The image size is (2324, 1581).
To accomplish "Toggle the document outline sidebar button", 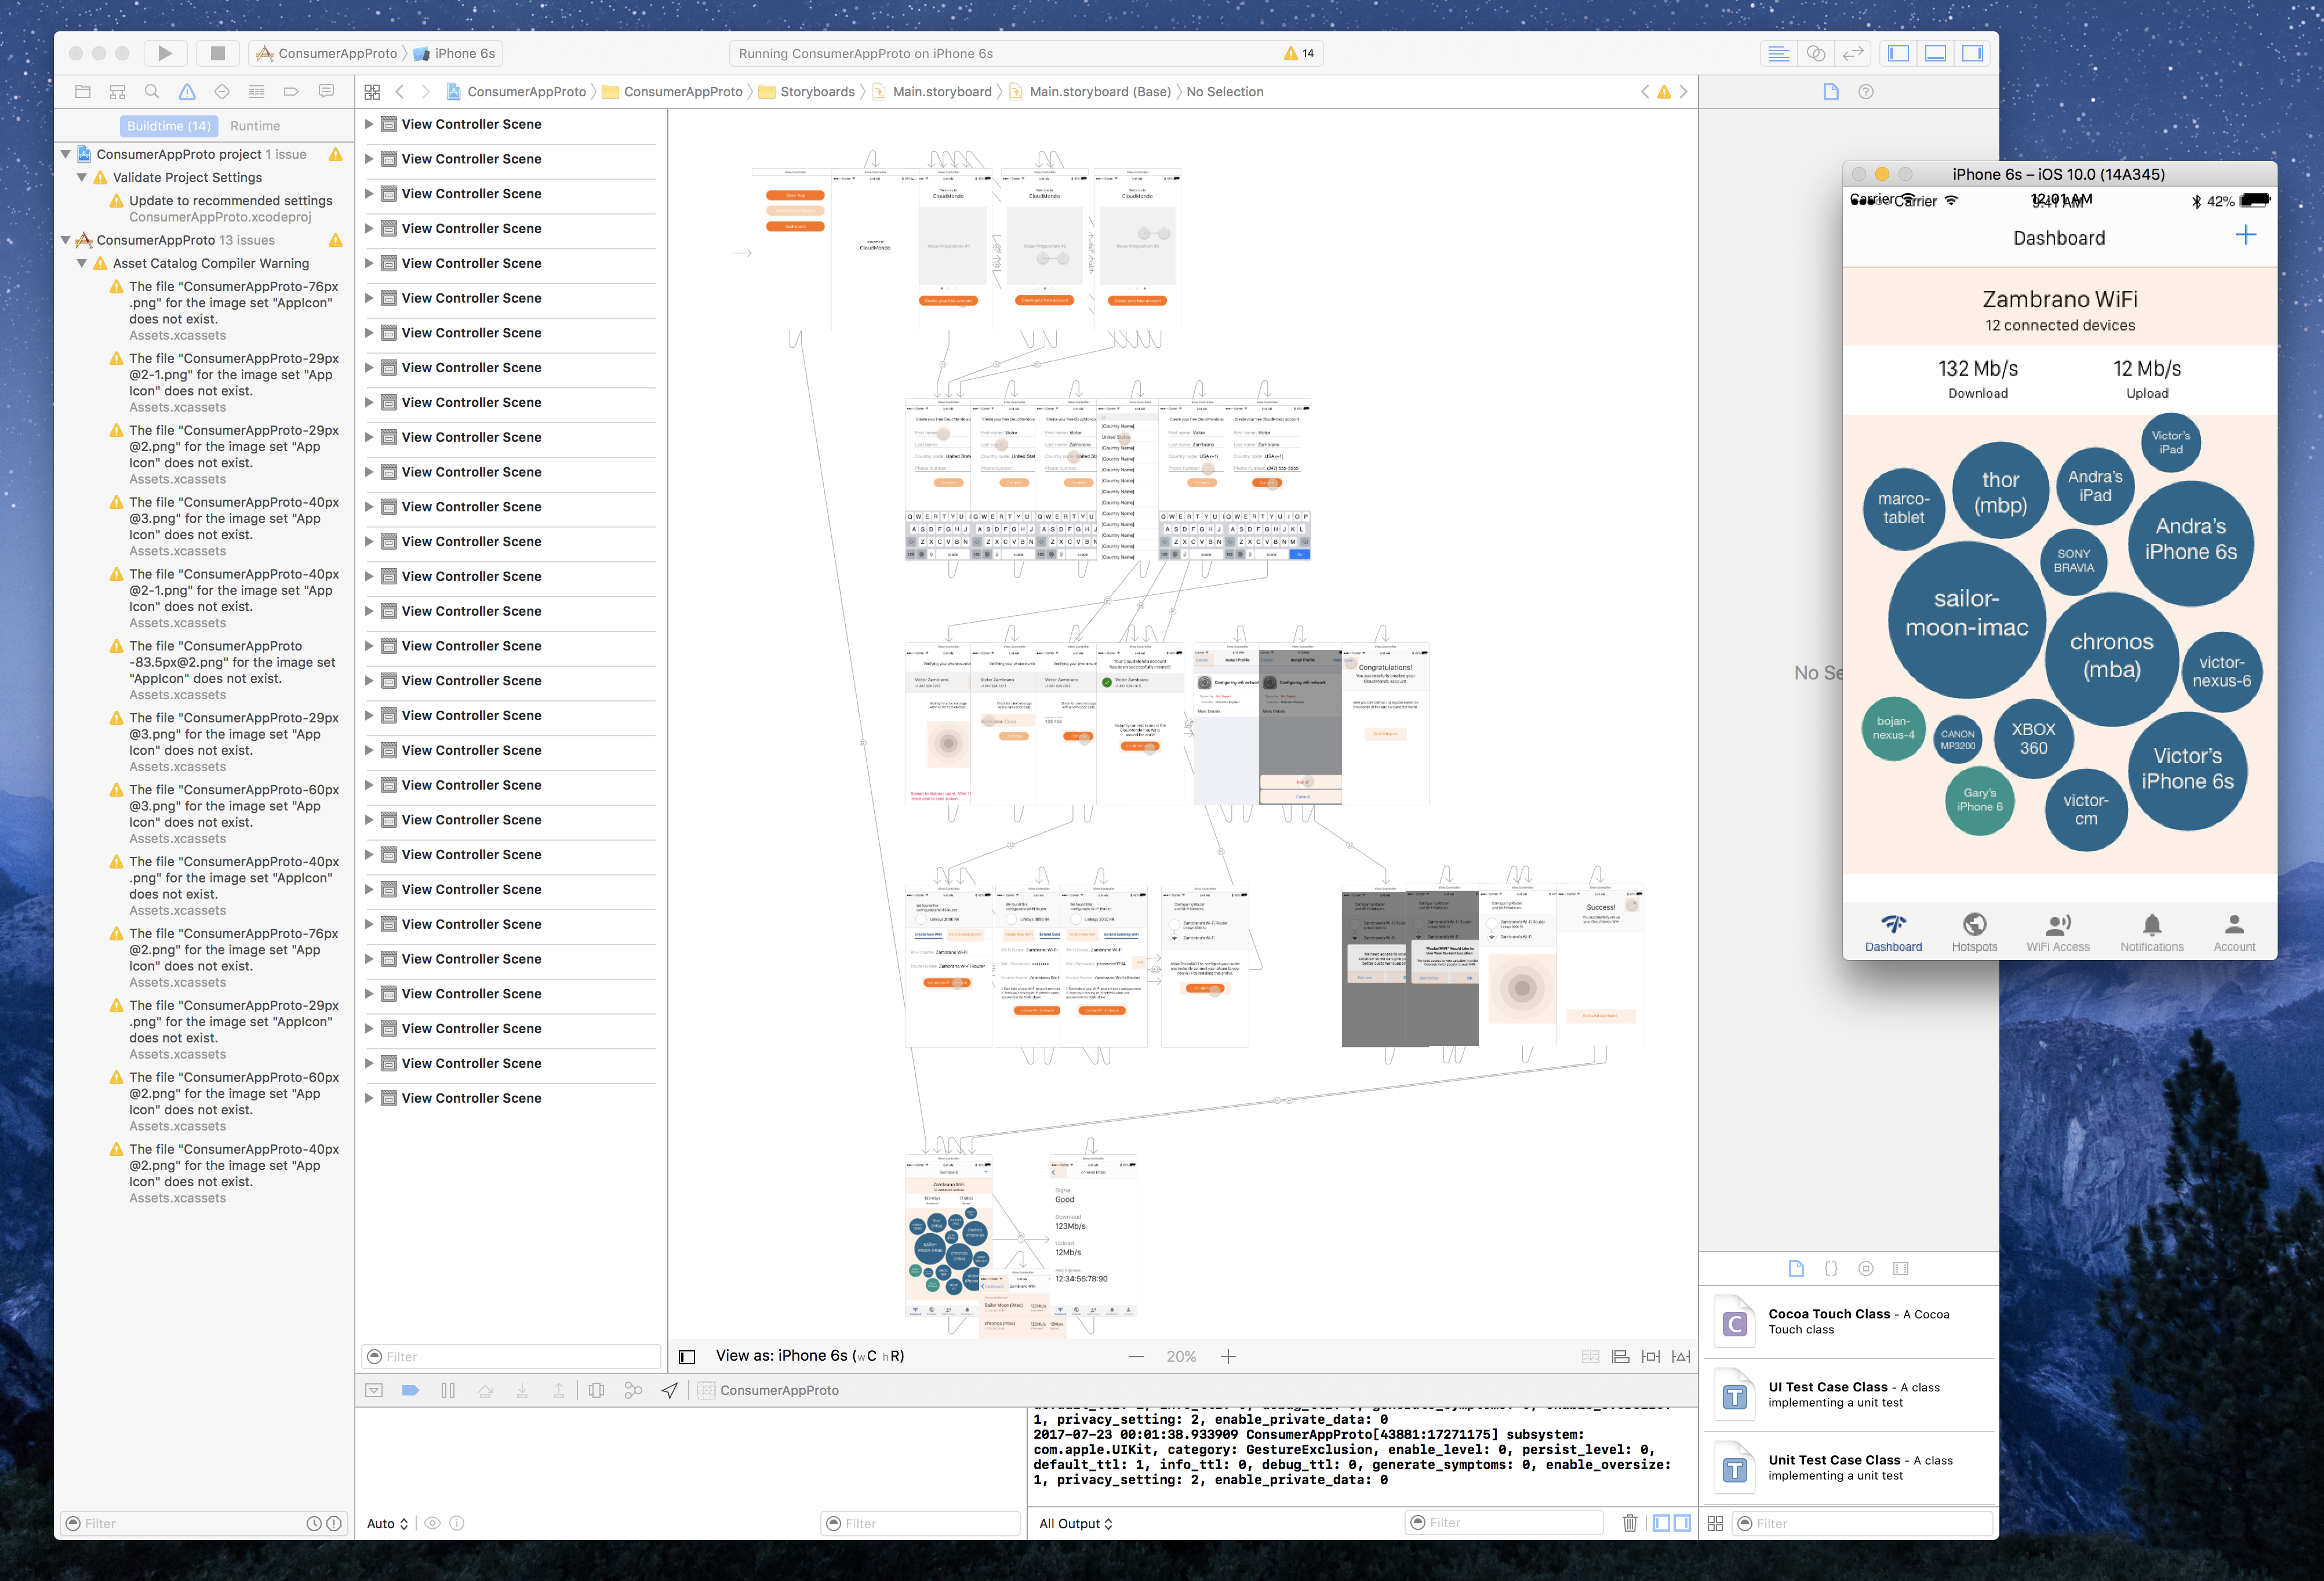I will coord(687,1357).
